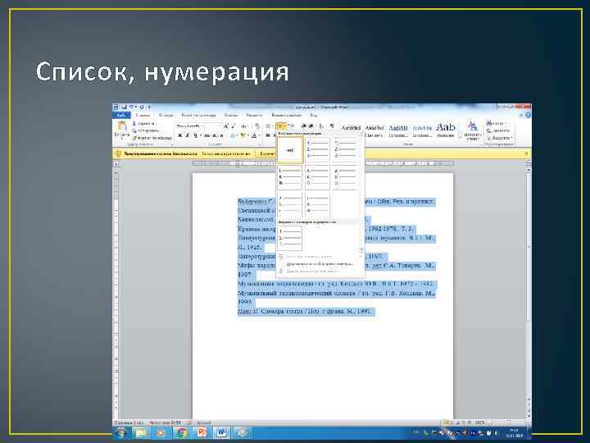The height and width of the screenshot is (443, 590).
Task: Toggle Superscript formatting
Action: (x=221, y=135)
